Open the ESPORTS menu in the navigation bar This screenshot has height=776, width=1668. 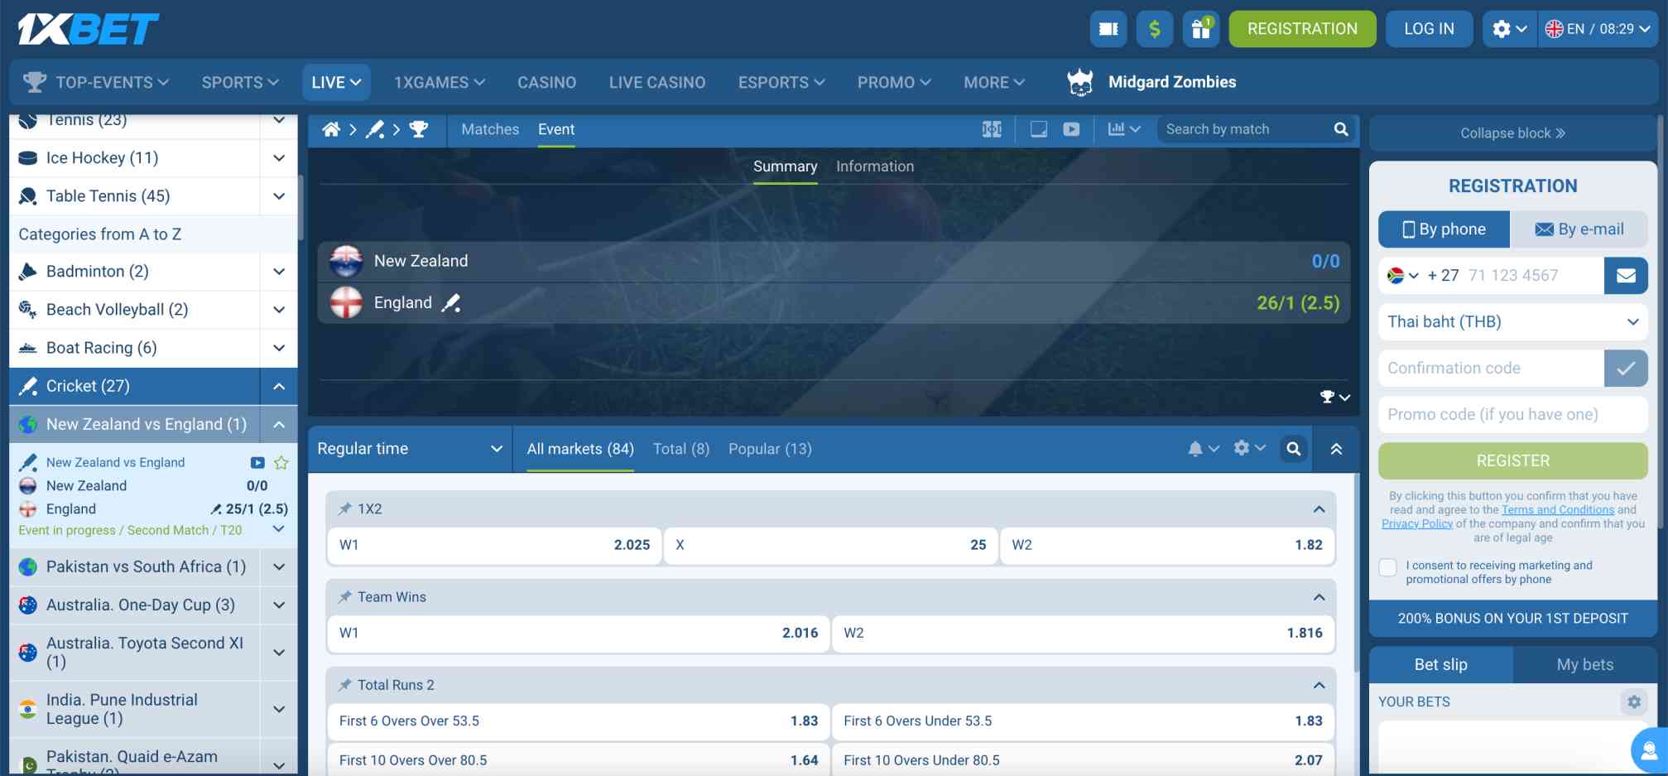[x=779, y=82]
